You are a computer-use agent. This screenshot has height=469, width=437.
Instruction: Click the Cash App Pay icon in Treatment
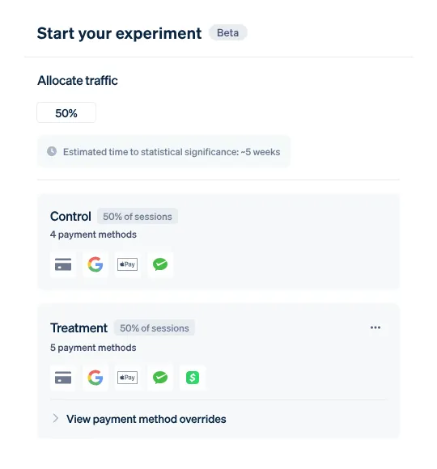pos(193,378)
